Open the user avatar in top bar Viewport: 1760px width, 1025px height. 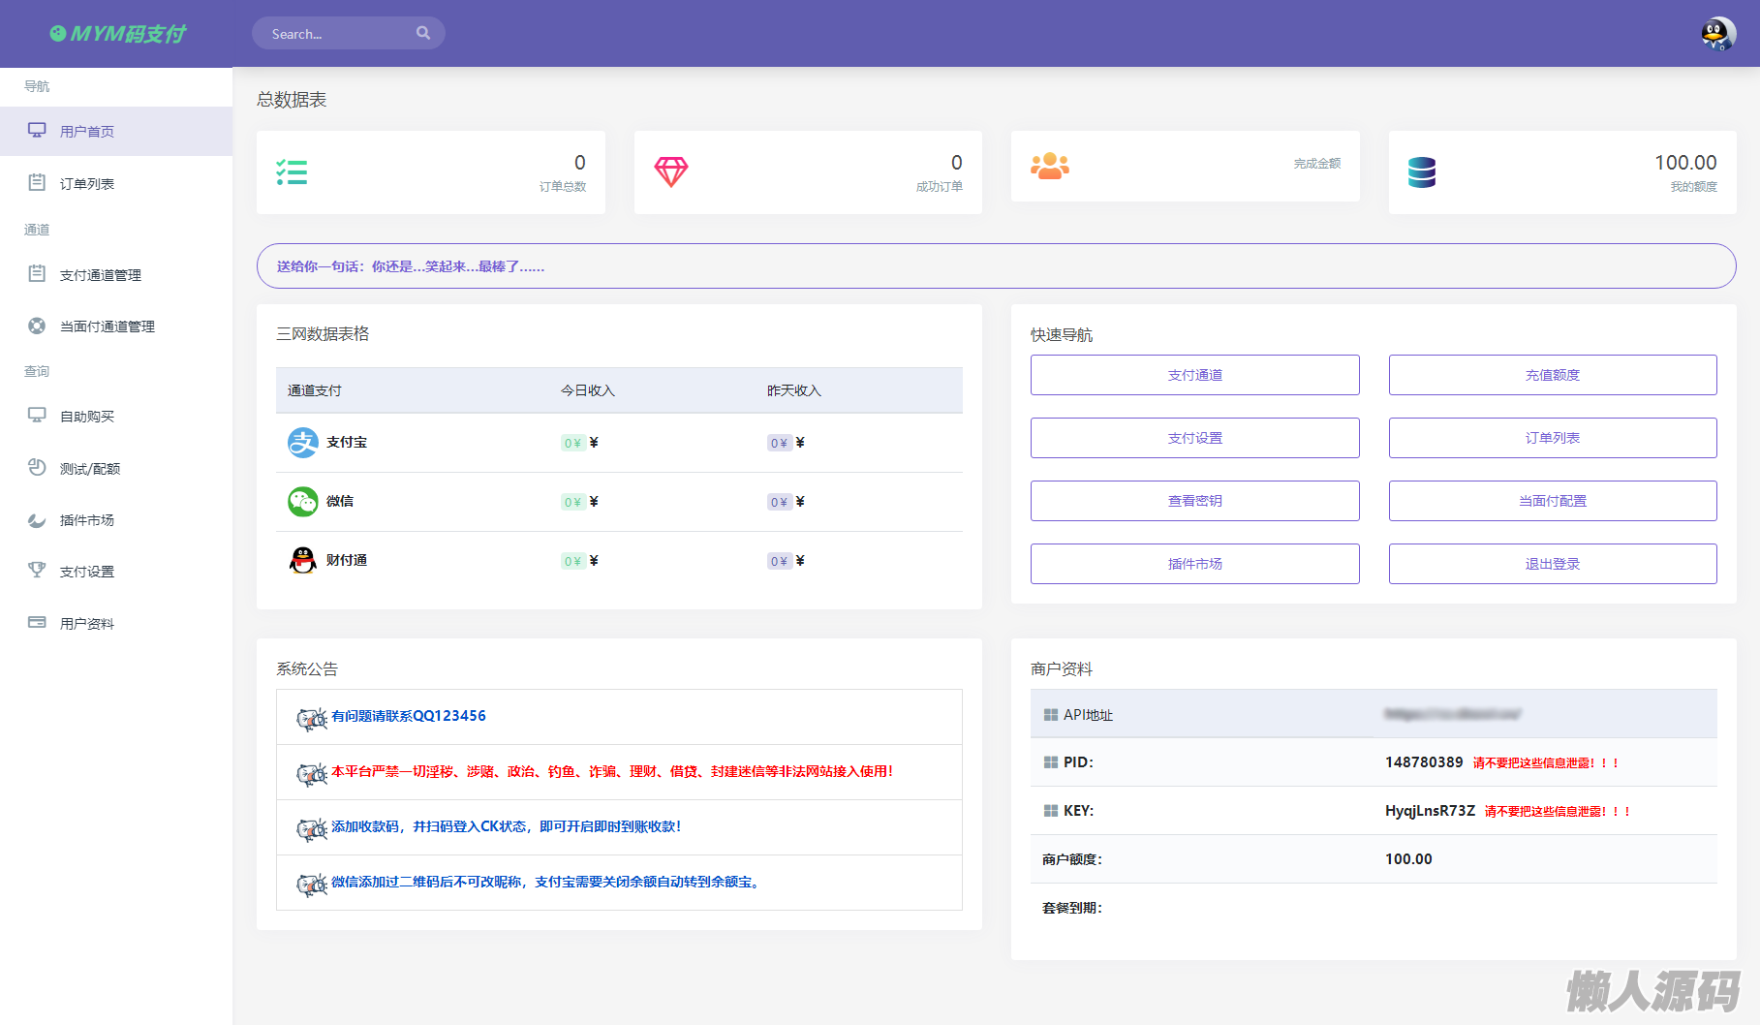[x=1717, y=34]
